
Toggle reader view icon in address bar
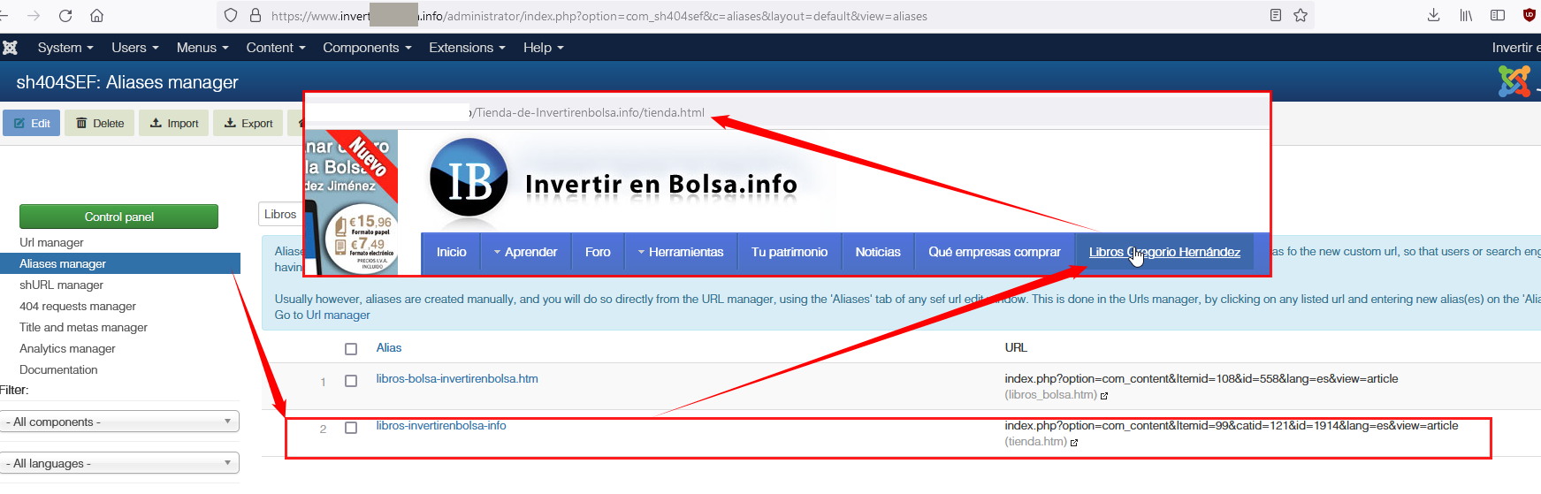pyautogui.click(x=1275, y=15)
